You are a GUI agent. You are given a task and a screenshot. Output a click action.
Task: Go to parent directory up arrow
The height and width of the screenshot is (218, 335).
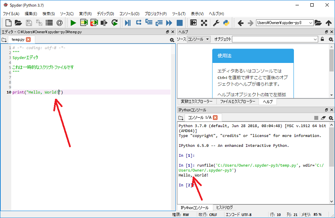[328, 23]
